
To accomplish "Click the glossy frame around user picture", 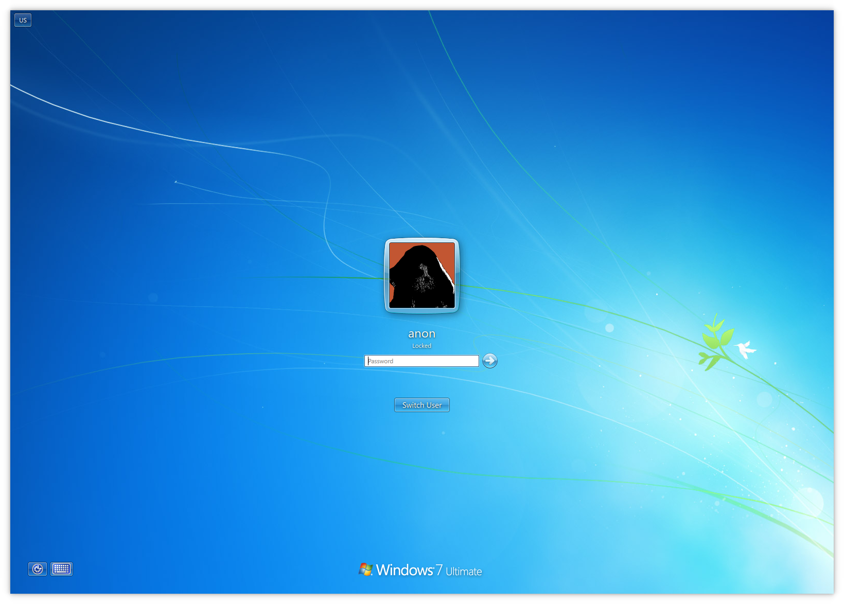I will click(386, 276).
